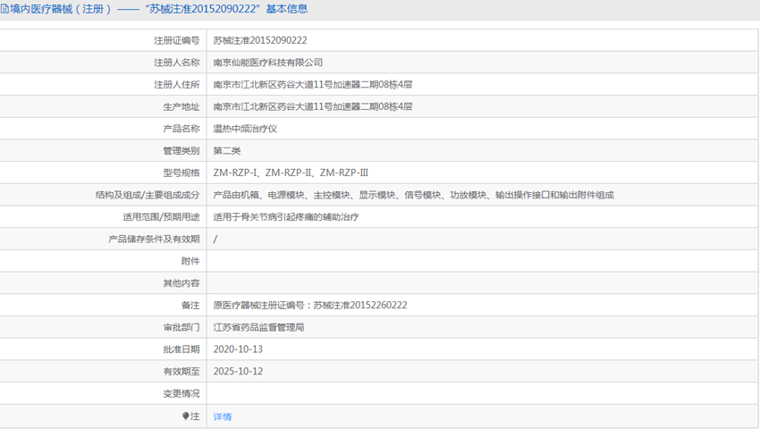Screen dimensions: 760x429
Task: Click the 生产地址 field label
Action: (x=182, y=106)
